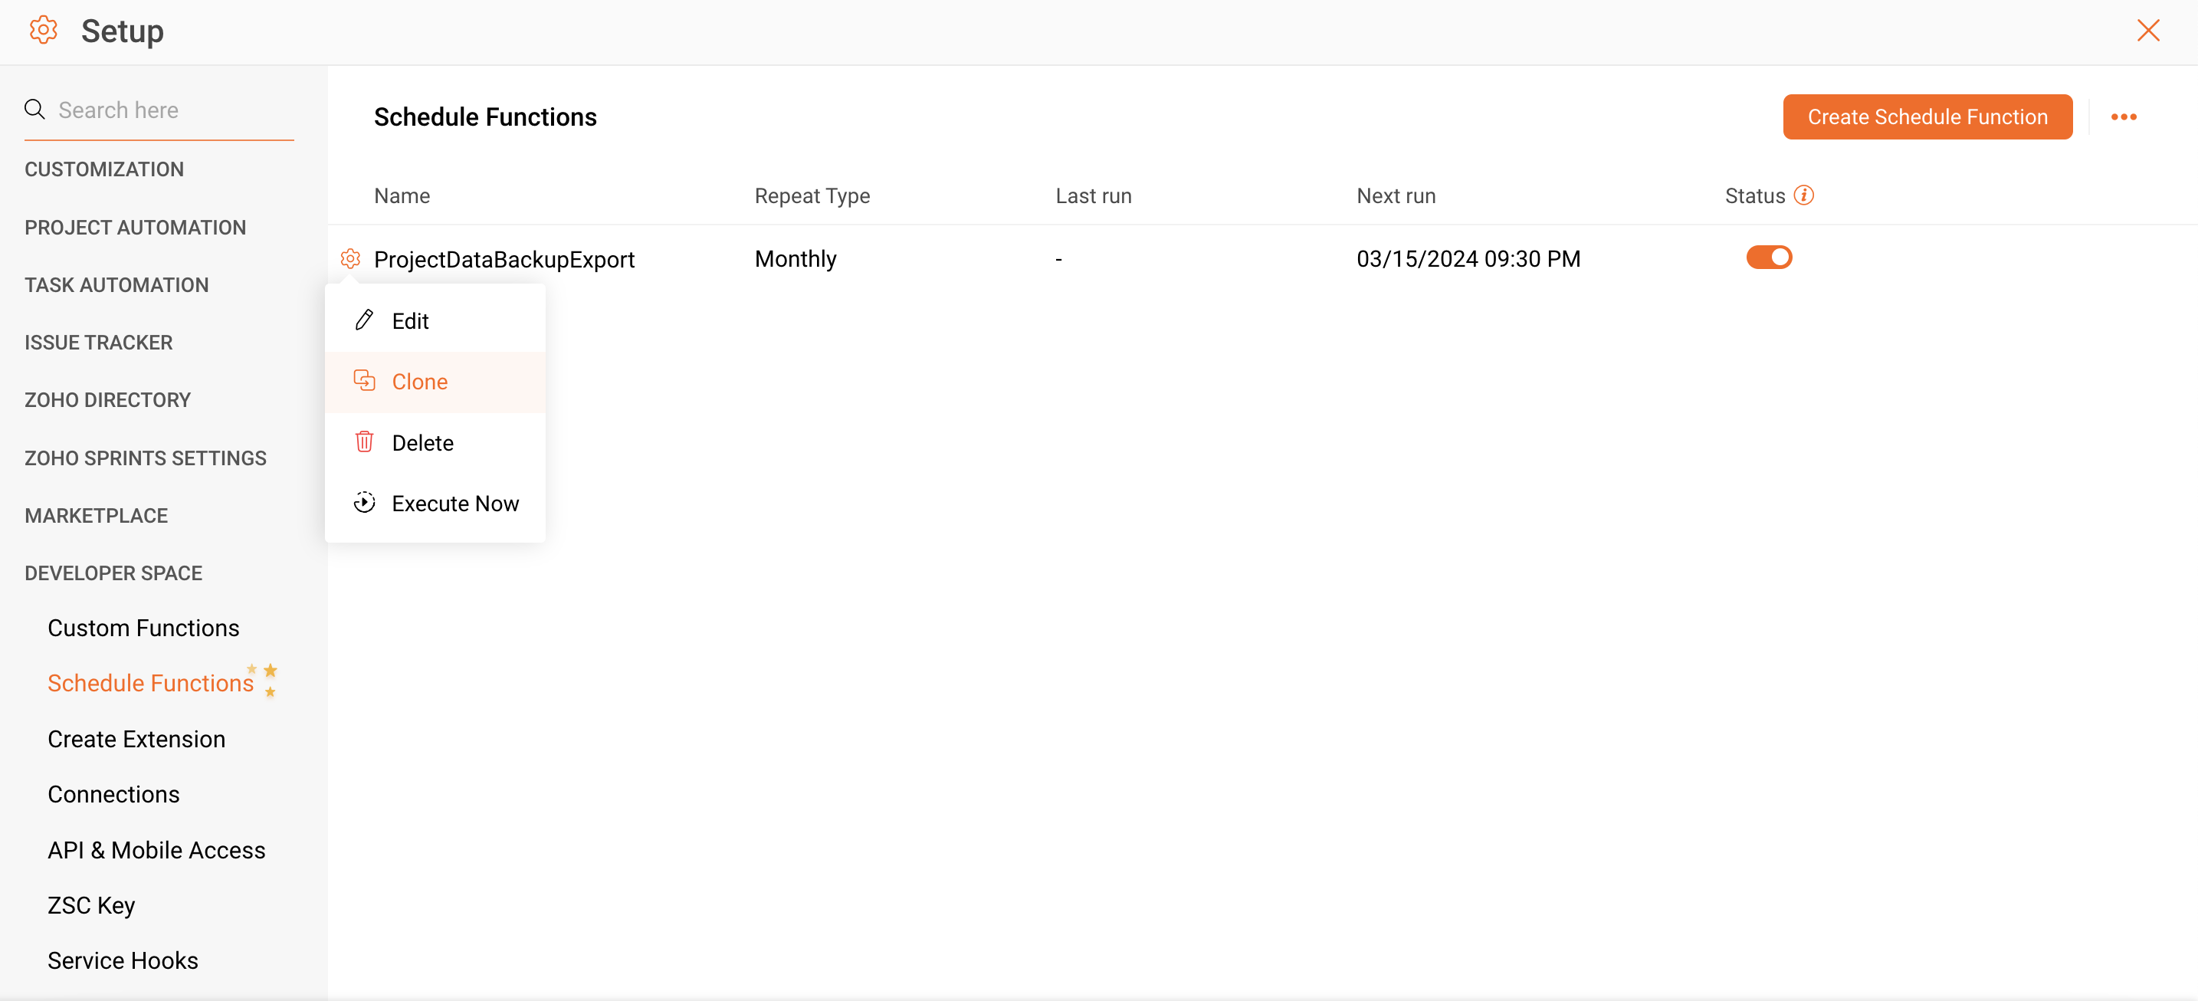Expand the Customization section

(104, 169)
